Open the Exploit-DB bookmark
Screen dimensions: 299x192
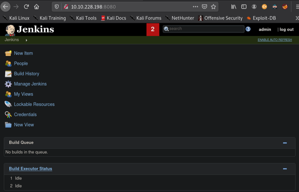pos(261,18)
